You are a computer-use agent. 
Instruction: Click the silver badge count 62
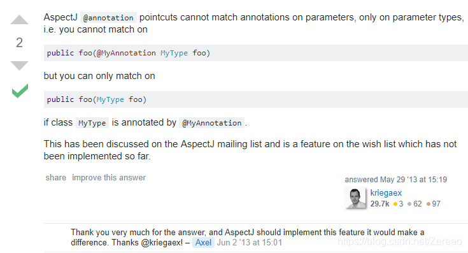click(x=415, y=204)
